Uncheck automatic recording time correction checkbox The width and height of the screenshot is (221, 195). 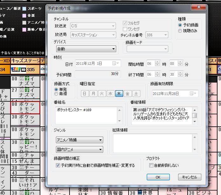(58, 165)
